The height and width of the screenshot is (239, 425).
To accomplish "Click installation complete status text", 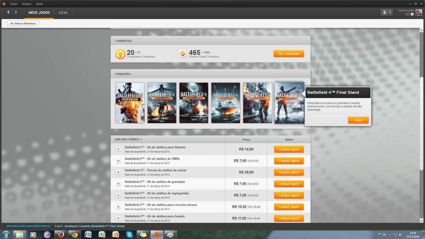I will click(90, 226).
